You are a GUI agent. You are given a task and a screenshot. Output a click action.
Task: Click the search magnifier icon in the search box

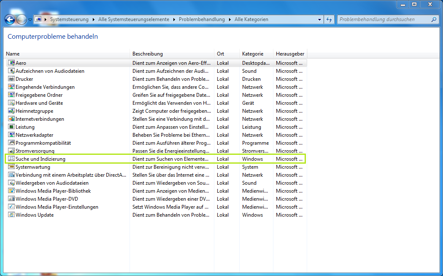pos(434,19)
